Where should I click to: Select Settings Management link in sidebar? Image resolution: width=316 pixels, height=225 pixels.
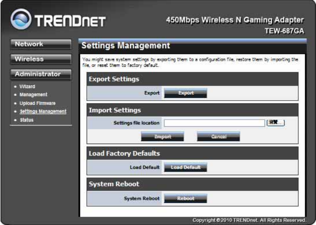pos(43,111)
